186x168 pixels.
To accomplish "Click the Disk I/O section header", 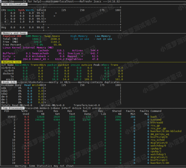I will click(x=9, y=82).
